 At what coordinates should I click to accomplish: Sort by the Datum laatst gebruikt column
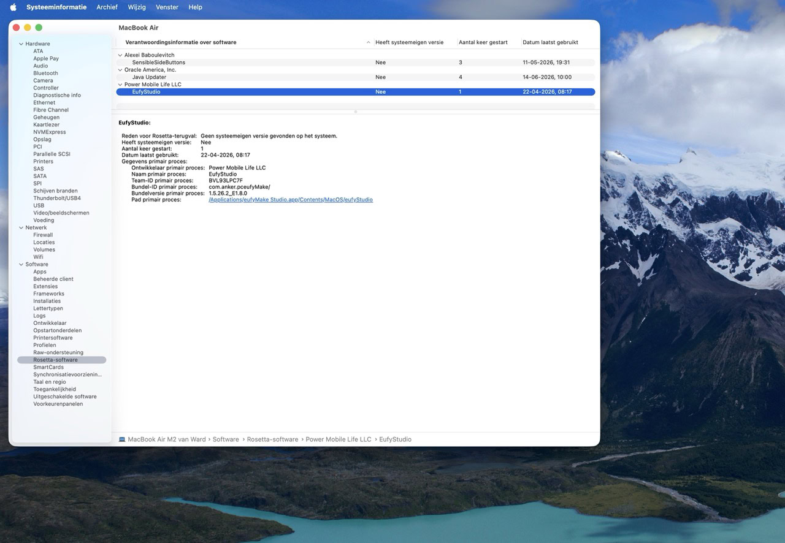click(x=550, y=42)
